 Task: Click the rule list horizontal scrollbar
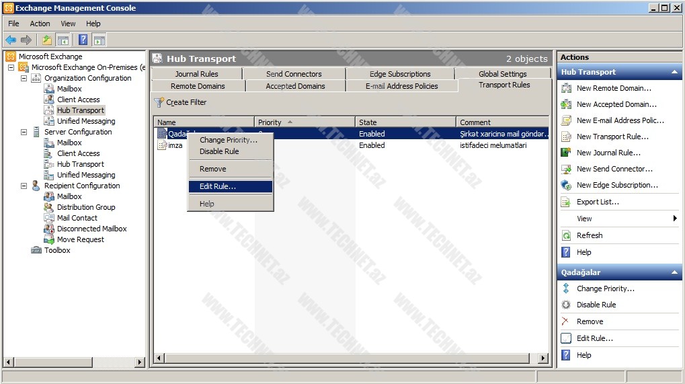pyautogui.click(x=351, y=358)
